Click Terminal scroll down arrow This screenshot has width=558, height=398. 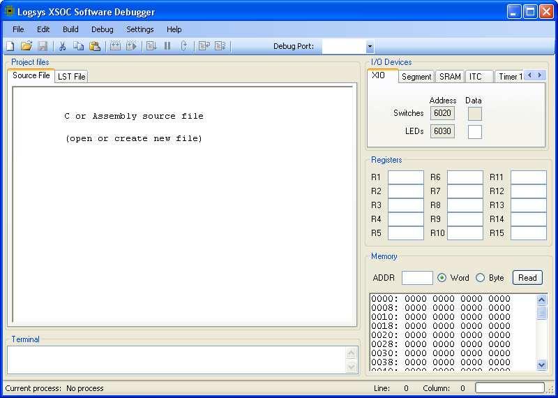(352, 367)
